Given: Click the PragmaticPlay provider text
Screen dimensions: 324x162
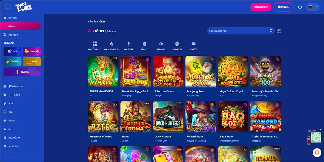Looking at the screenshot, I should pos(259,96).
